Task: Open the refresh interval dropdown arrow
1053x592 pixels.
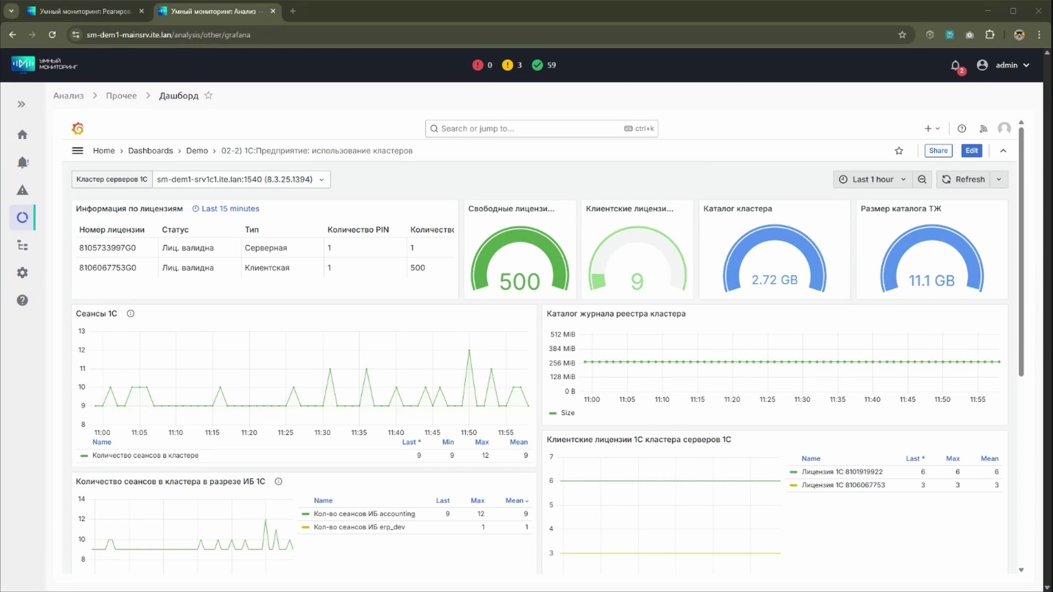Action: coord(999,179)
